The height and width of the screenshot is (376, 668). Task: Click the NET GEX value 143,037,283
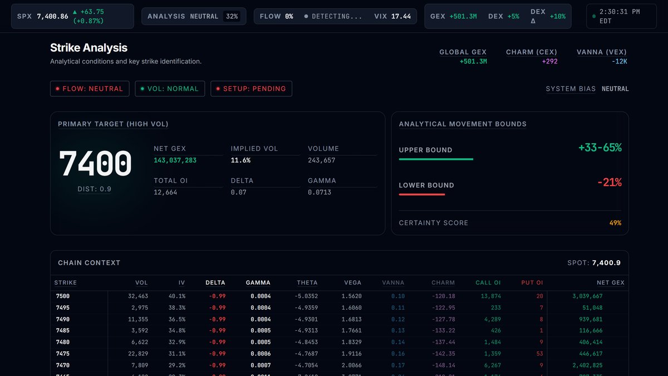click(x=175, y=160)
